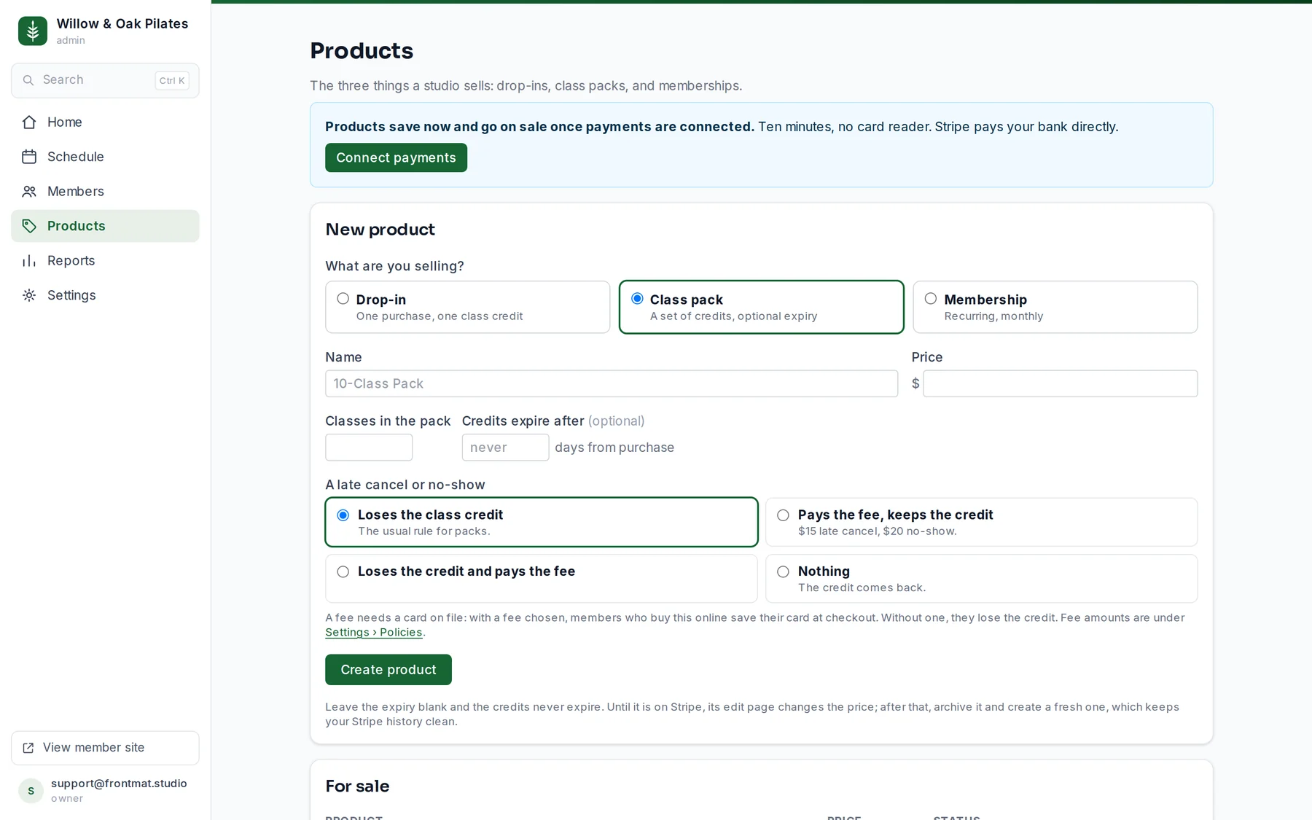Click the external link icon by View member site
This screenshot has width=1312, height=820.
pos(28,748)
